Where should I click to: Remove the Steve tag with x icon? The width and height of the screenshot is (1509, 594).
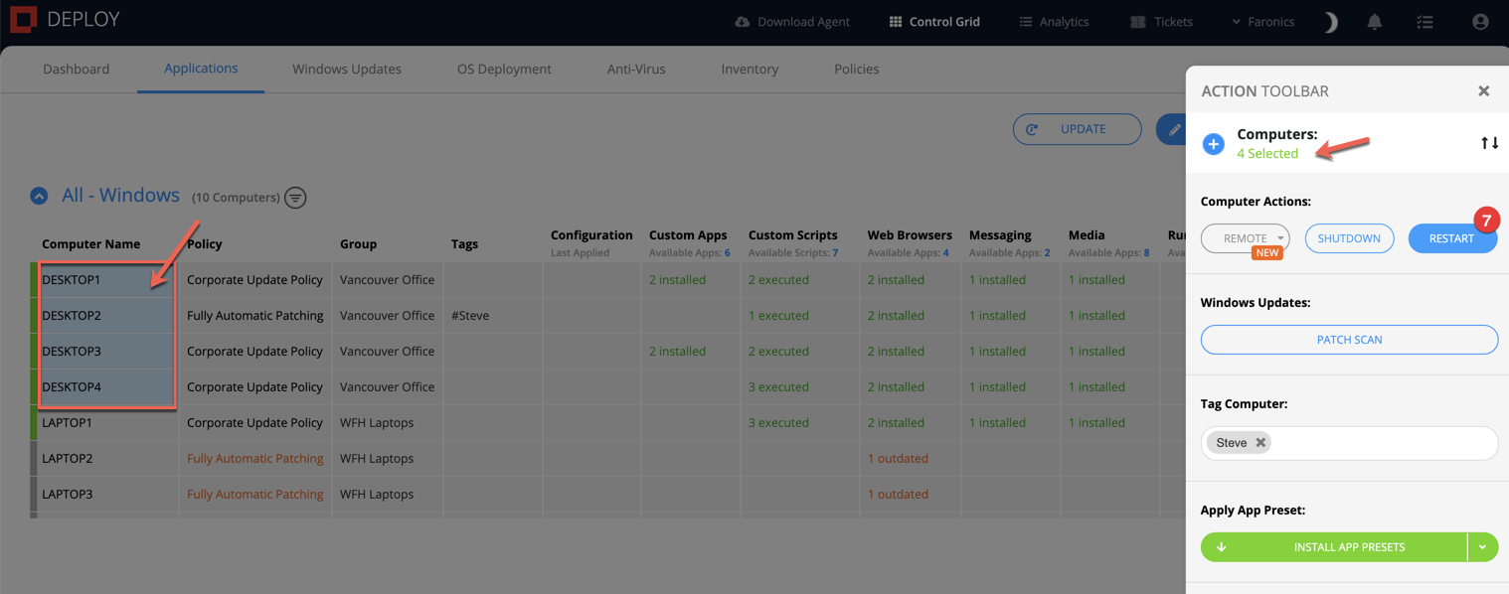pos(1260,443)
